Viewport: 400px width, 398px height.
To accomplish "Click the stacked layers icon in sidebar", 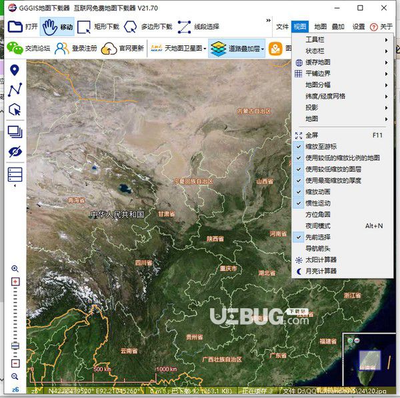I will (x=15, y=132).
